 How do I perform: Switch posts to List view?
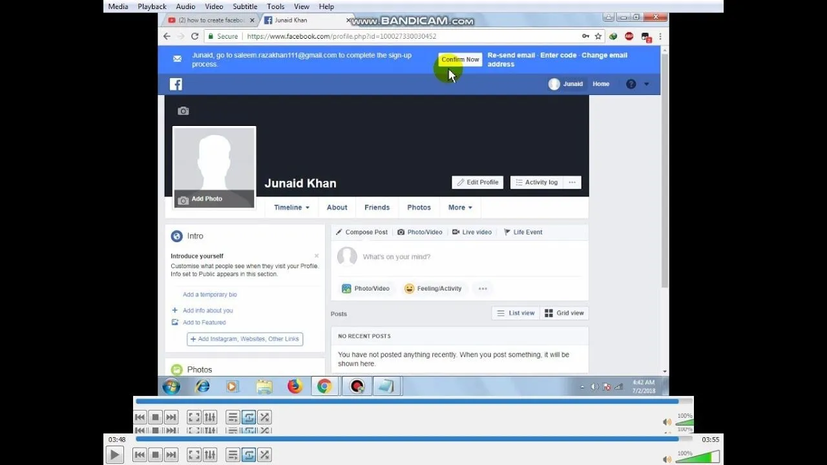pyautogui.click(x=516, y=313)
